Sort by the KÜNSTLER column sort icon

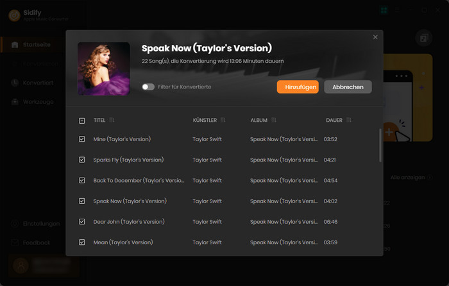point(223,120)
